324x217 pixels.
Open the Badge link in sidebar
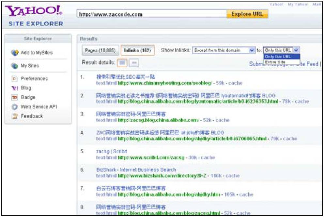click(28, 97)
